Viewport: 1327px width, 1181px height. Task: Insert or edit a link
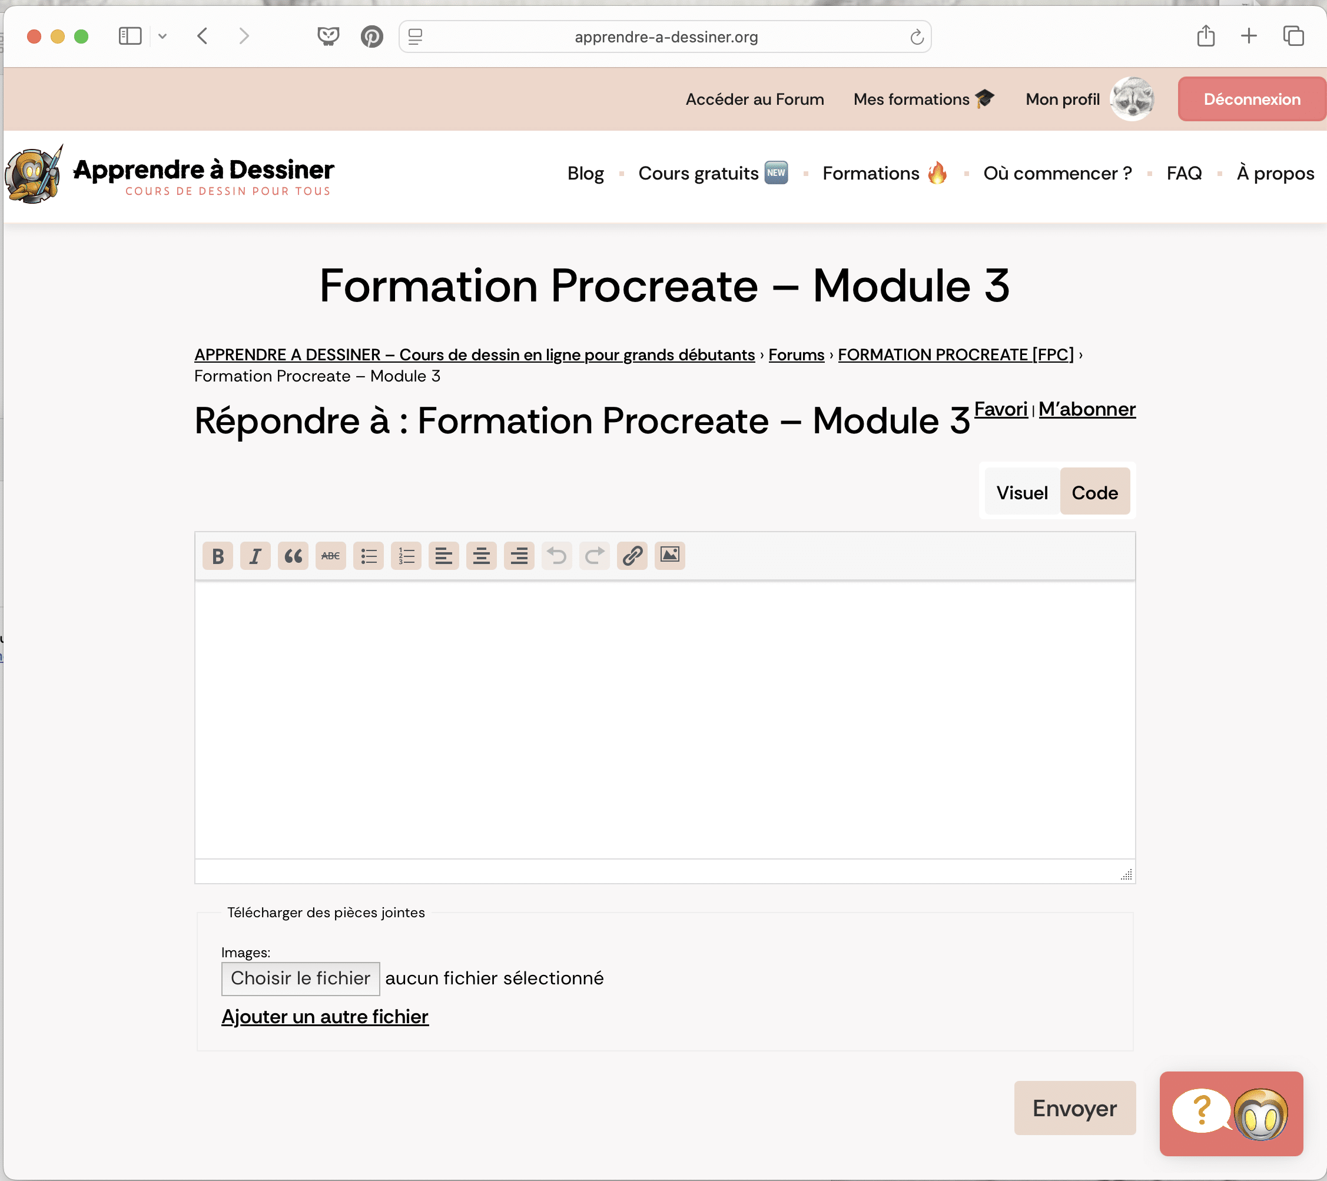tap(632, 556)
